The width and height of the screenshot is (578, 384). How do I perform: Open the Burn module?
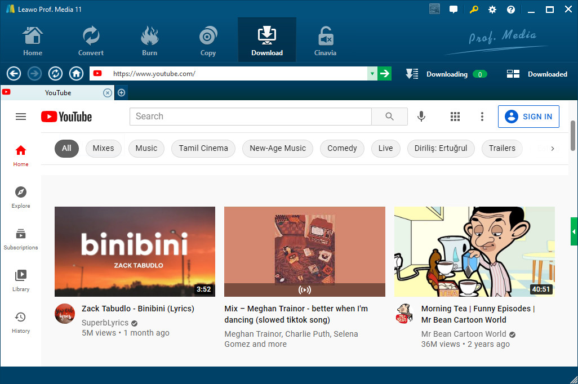(x=149, y=41)
